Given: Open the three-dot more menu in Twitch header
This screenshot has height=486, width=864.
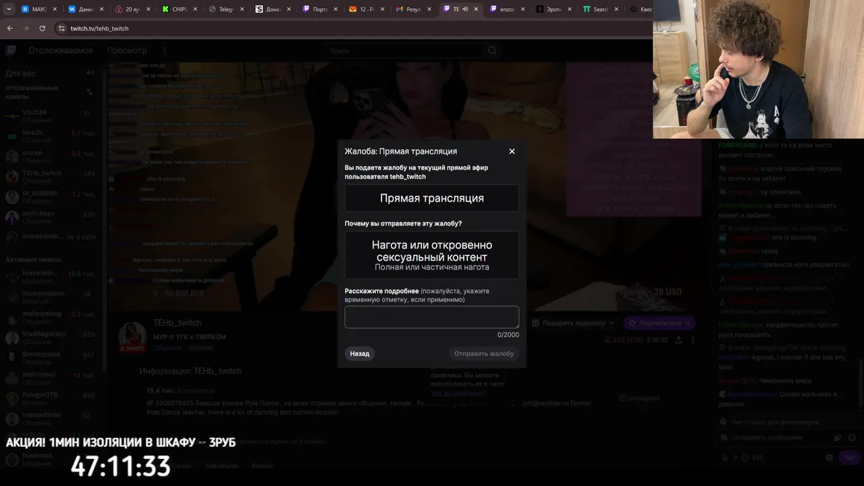Looking at the screenshot, I should (x=164, y=51).
